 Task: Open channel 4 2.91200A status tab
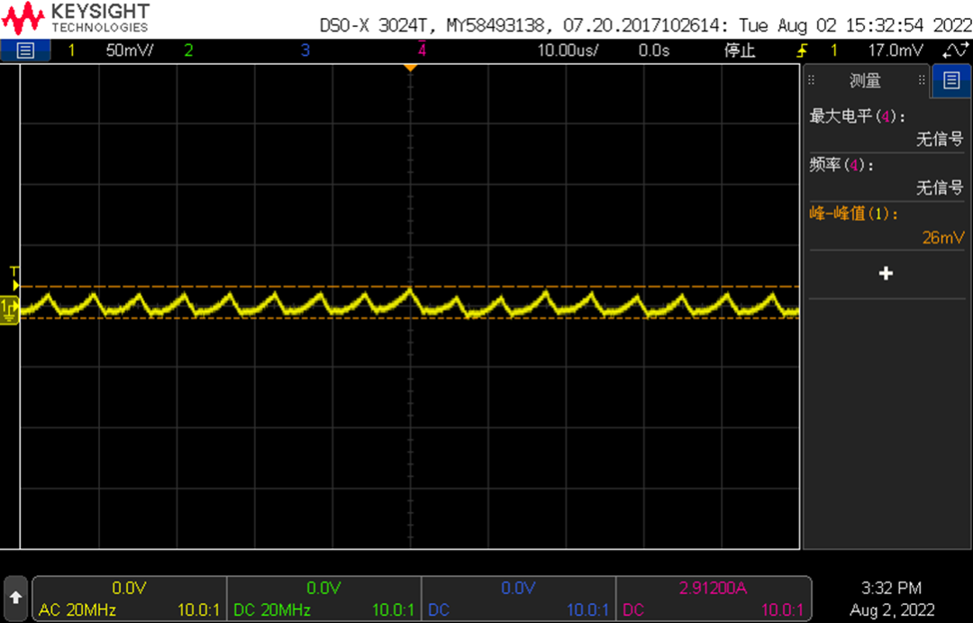[x=713, y=598]
